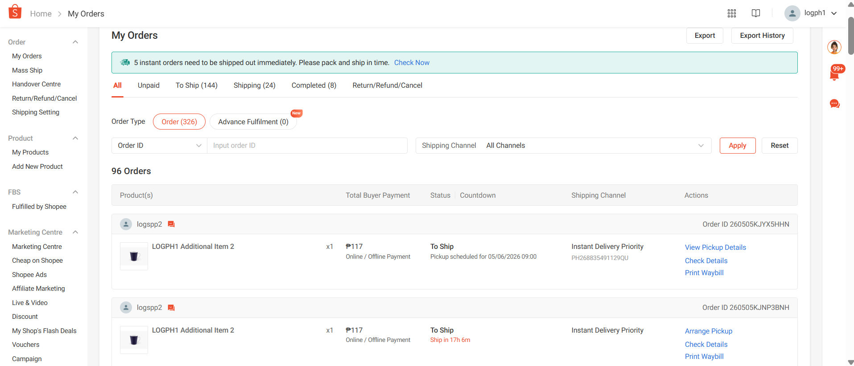Switch to the To Ship (144) tab
The image size is (854, 366).
coord(197,85)
